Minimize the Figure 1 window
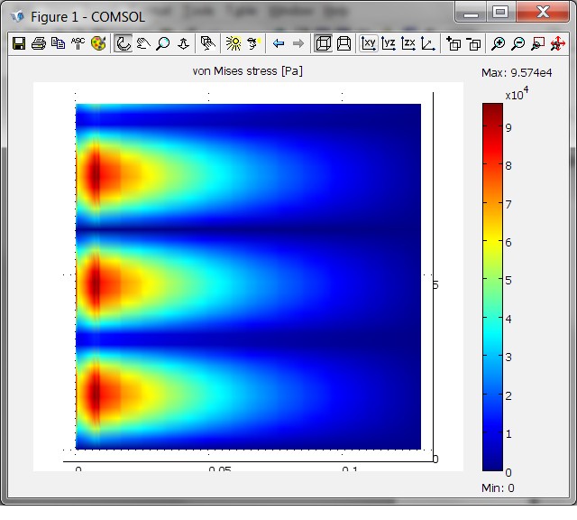The image size is (577, 520). pyautogui.click(x=471, y=13)
